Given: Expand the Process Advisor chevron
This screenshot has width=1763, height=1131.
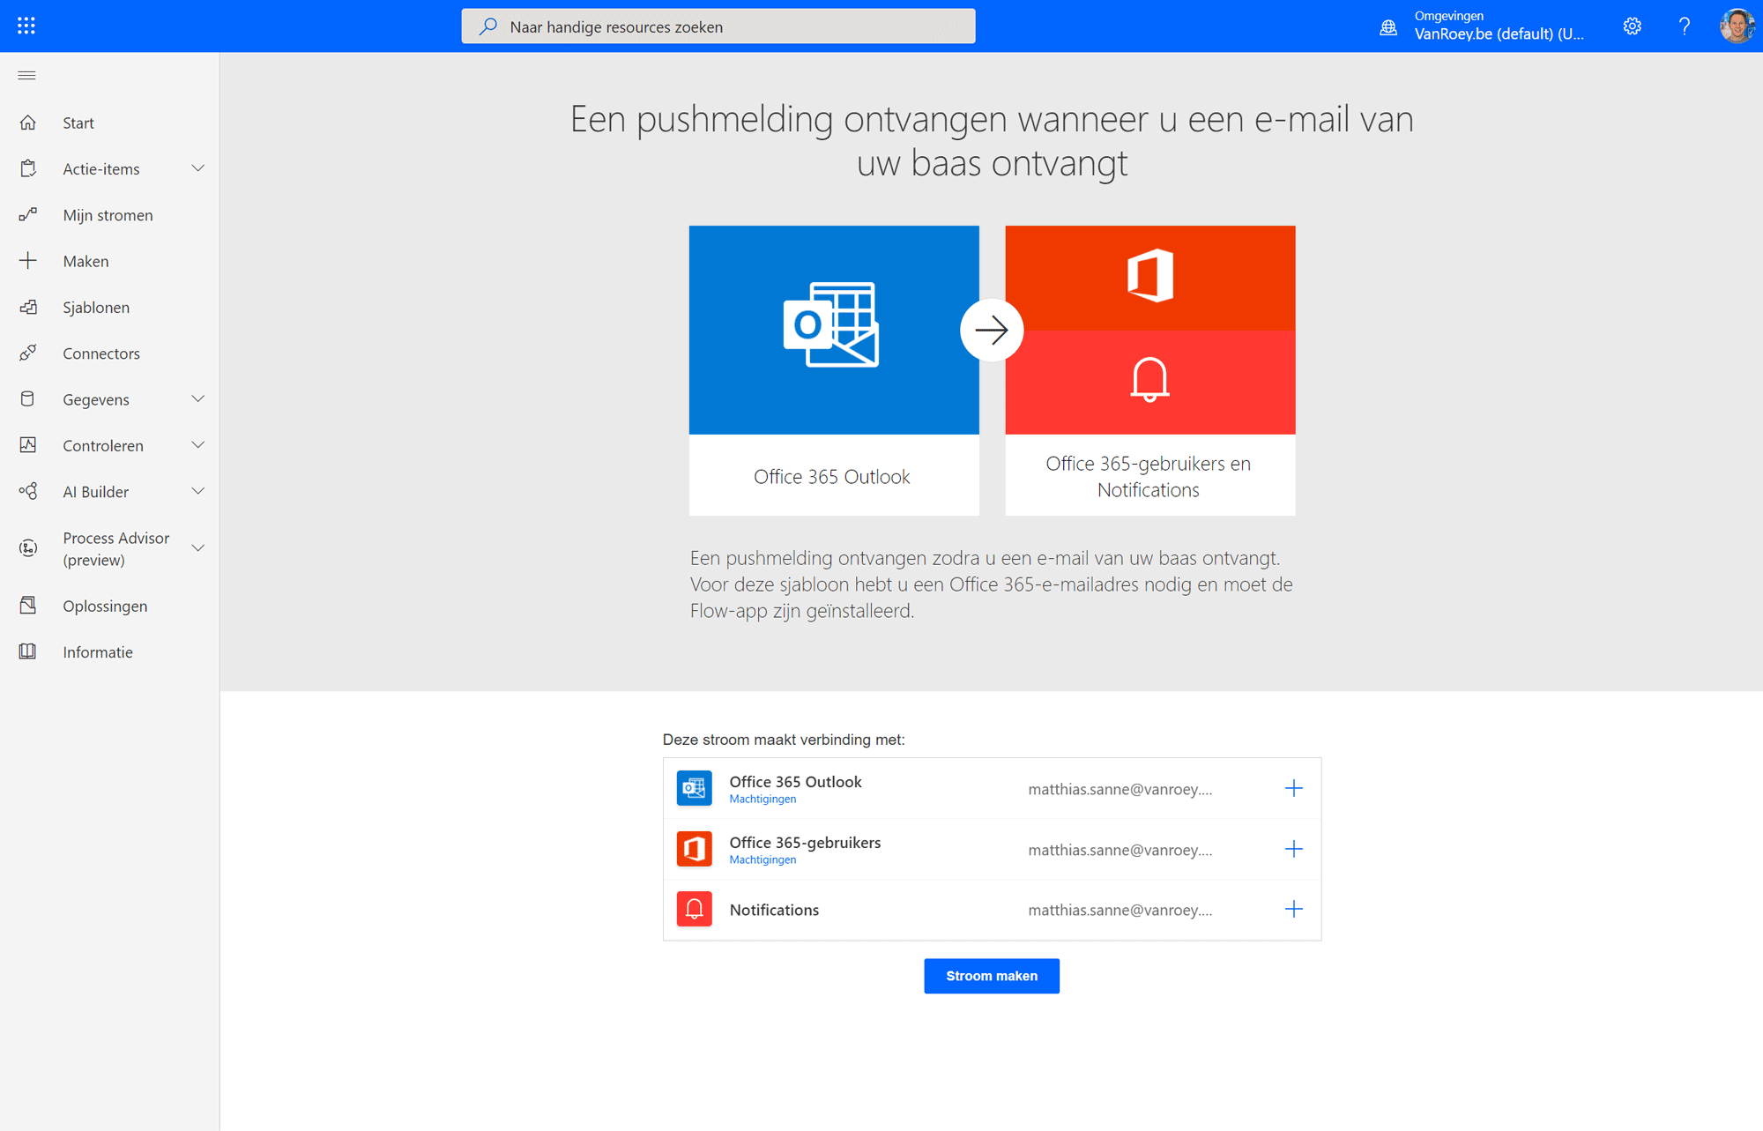Looking at the screenshot, I should click(198, 548).
